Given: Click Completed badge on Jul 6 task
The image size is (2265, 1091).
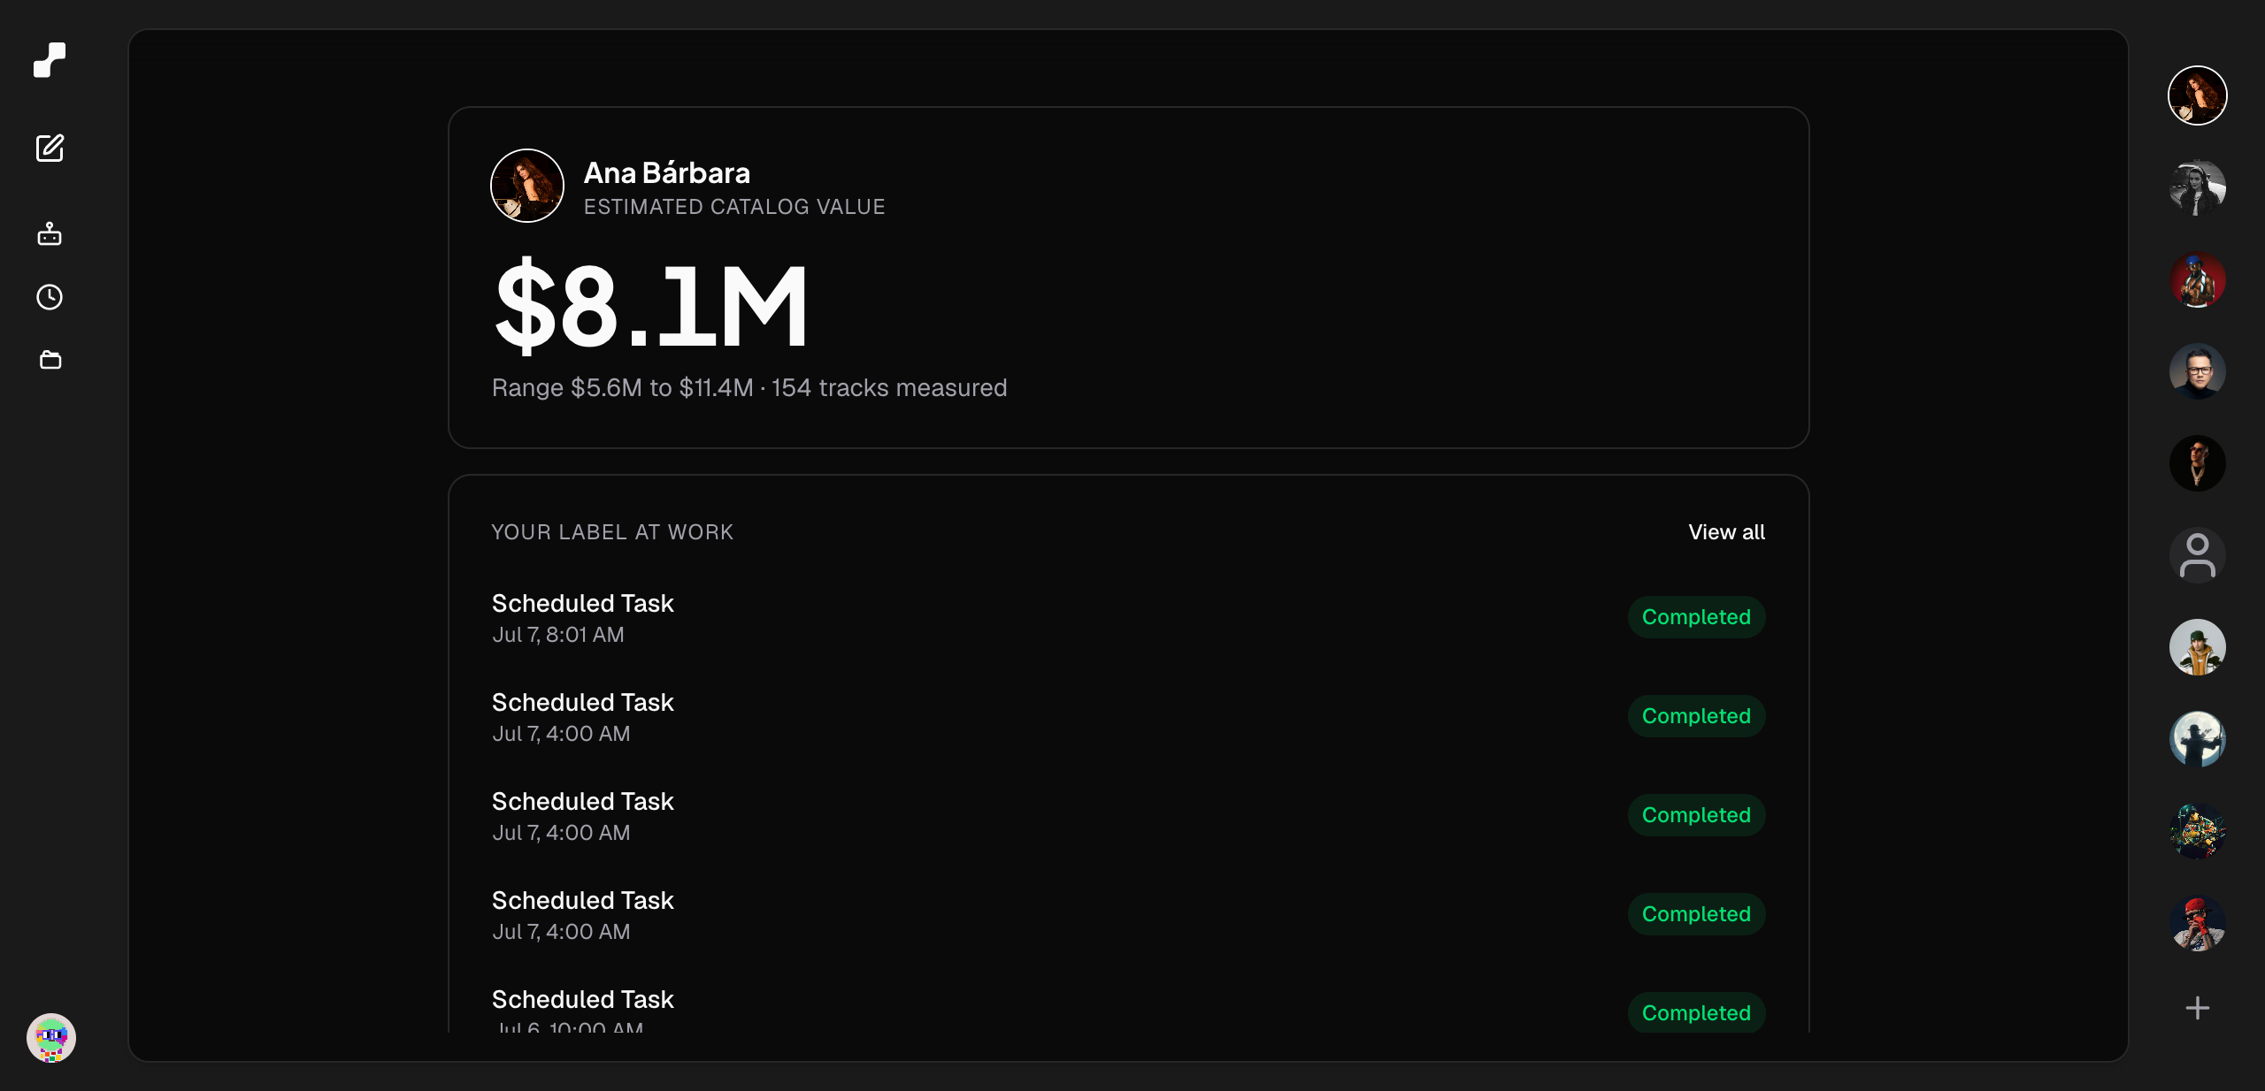Looking at the screenshot, I should [x=1696, y=1012].
